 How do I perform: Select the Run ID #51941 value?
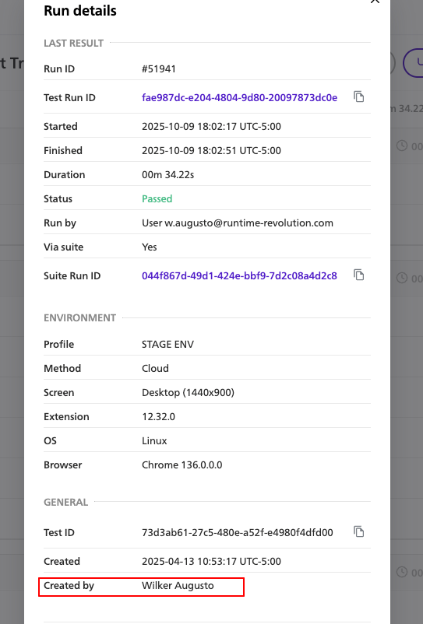[158, 68]
